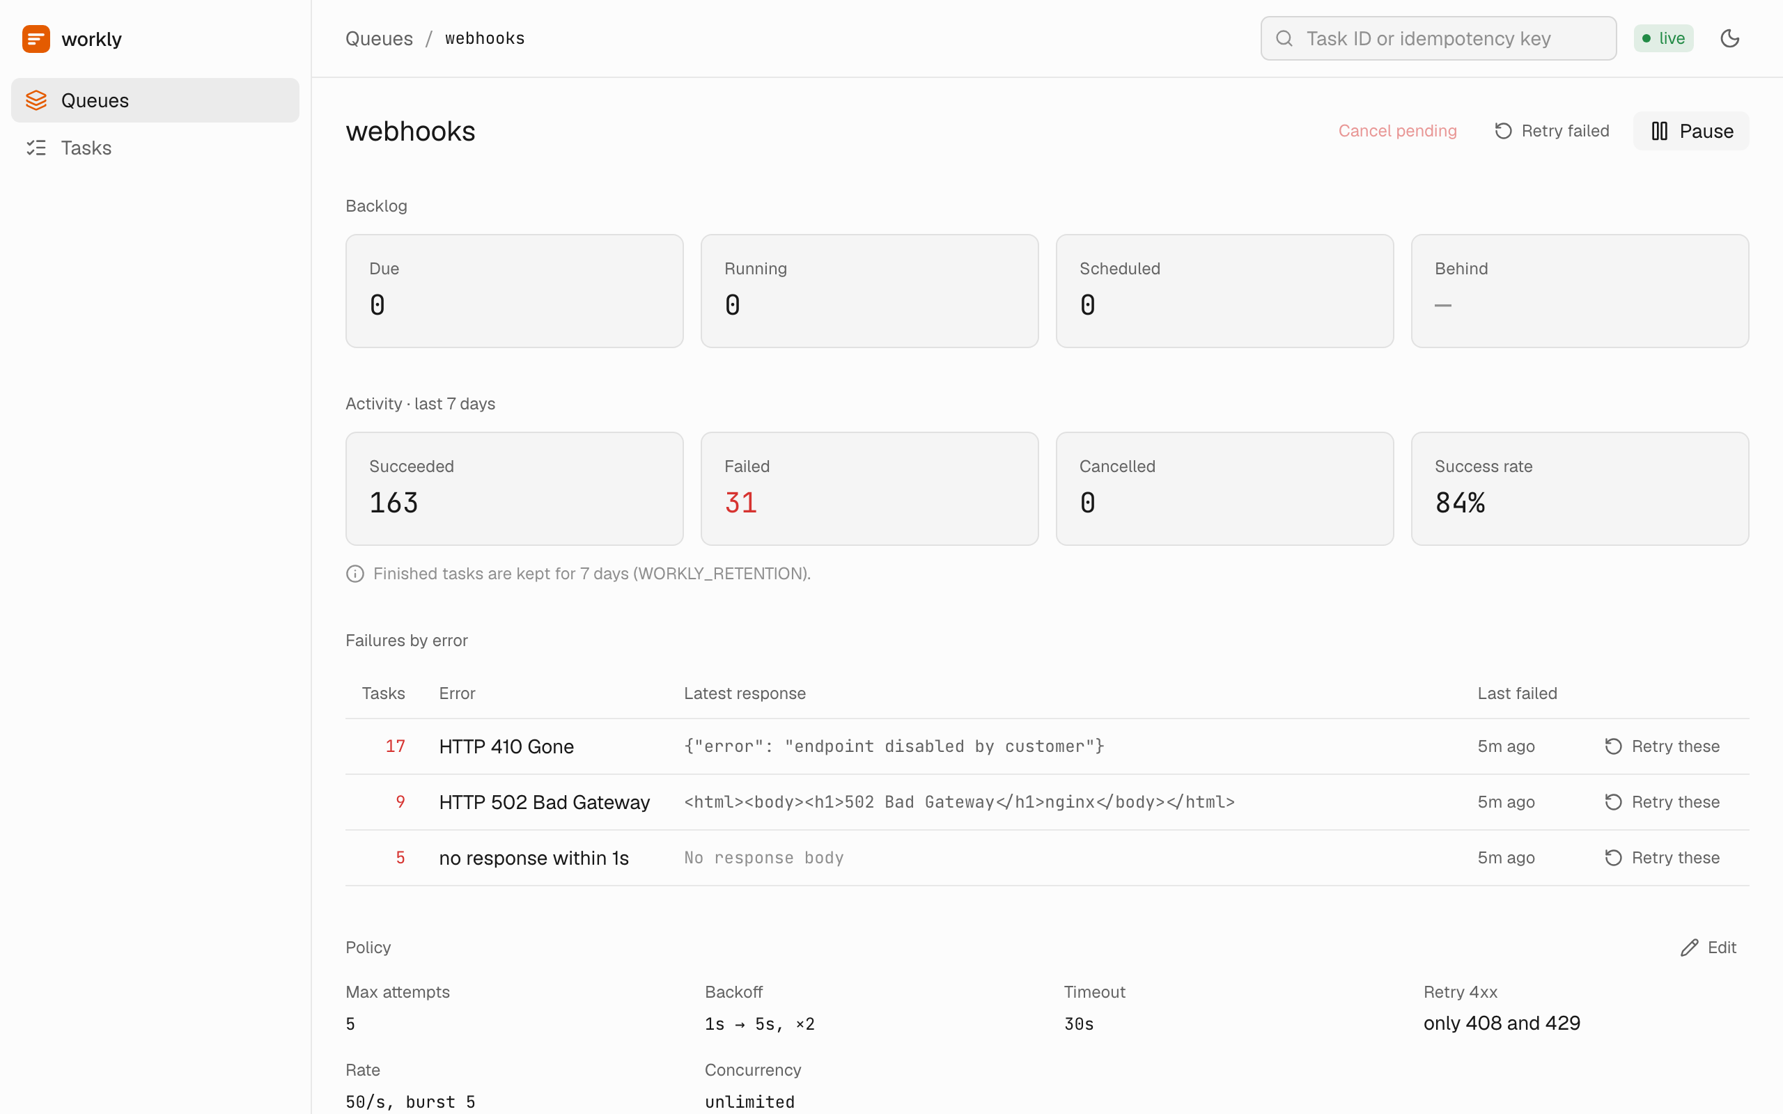
Task: Click Cancel pending
Action: (x=1397, y=131)
